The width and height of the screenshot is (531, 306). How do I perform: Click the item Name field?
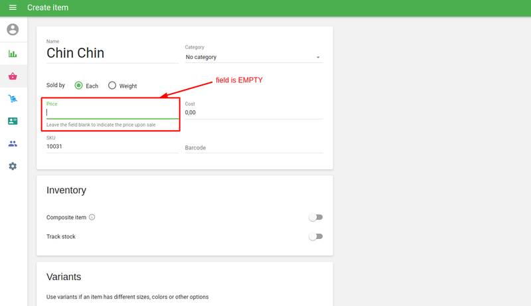click(x=112, y=53)
